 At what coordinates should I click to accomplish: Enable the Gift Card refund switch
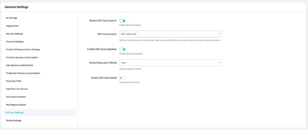tap(122, 78)
